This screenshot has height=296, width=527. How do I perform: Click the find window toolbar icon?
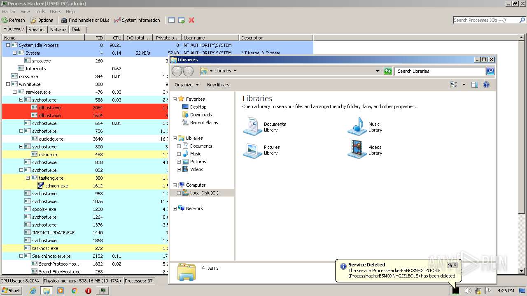[171, 20]
